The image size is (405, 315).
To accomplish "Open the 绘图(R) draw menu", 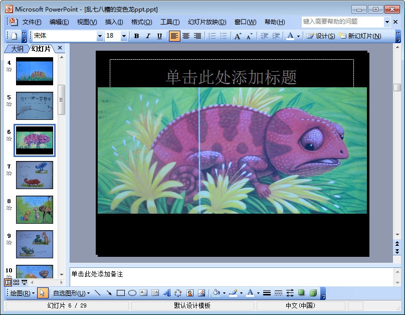I will 22,293.
